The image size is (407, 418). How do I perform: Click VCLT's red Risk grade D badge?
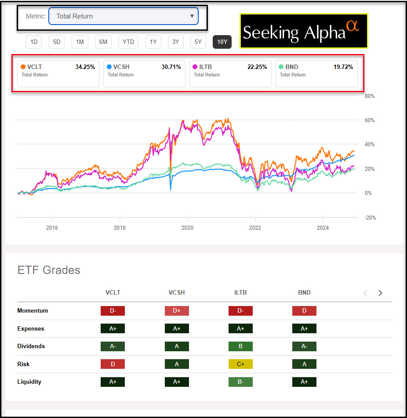coord(113,364)
